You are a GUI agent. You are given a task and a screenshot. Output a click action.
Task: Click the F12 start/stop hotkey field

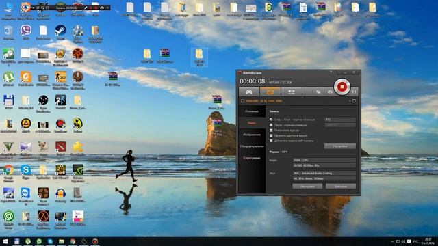(340, 120)
